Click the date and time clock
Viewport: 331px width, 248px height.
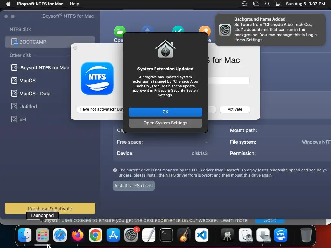[x=305, y=4]
